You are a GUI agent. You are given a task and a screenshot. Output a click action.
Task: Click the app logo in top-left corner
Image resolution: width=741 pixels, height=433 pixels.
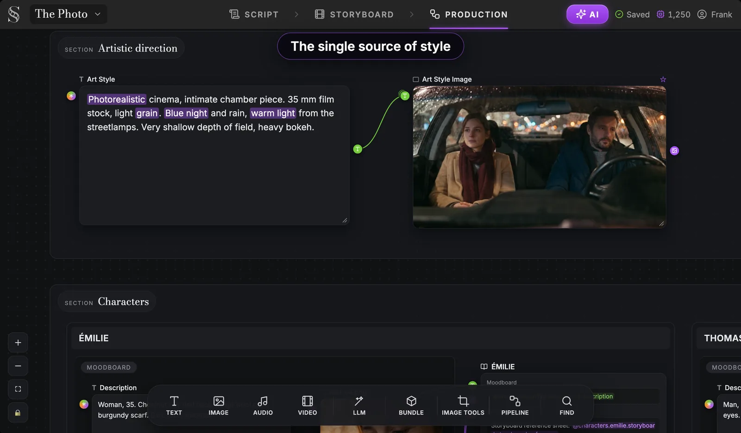coord(14,14)
